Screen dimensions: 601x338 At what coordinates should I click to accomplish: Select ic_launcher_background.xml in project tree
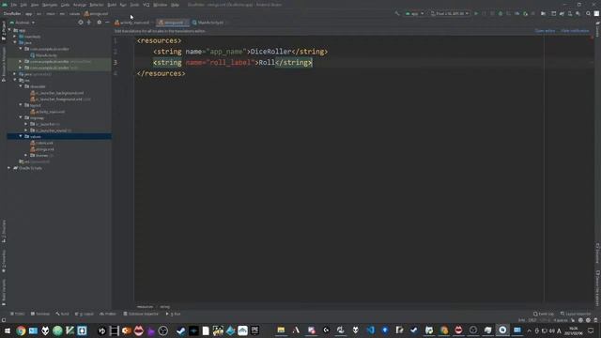(56, 93)
